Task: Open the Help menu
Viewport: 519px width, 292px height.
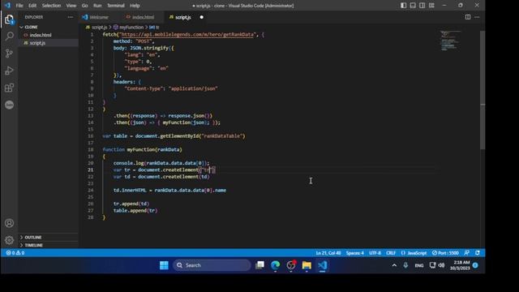Action: point(135,6)
